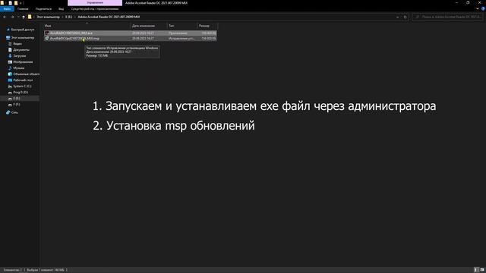The image size is (486, 273).
Task: Click the 3D objects cube icon
Action: click(10, 74)
